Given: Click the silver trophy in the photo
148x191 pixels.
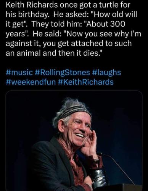Looking at the screenshot, I should point(99,178).
